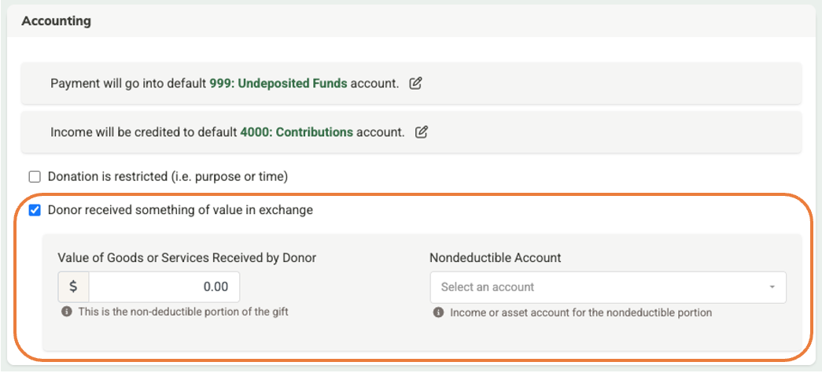Screen dimensions: 822x373
Task: Click the Accounting section header
Action: pyautogui.click(x=56, y=21)
